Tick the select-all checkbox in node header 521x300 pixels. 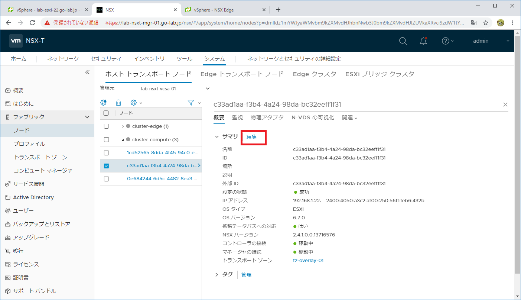(x=106, y=113)
